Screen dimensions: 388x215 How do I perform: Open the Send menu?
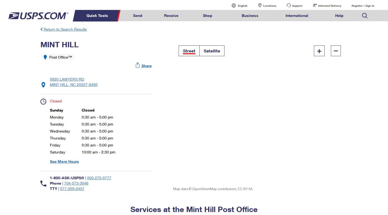tap(137, 16)
